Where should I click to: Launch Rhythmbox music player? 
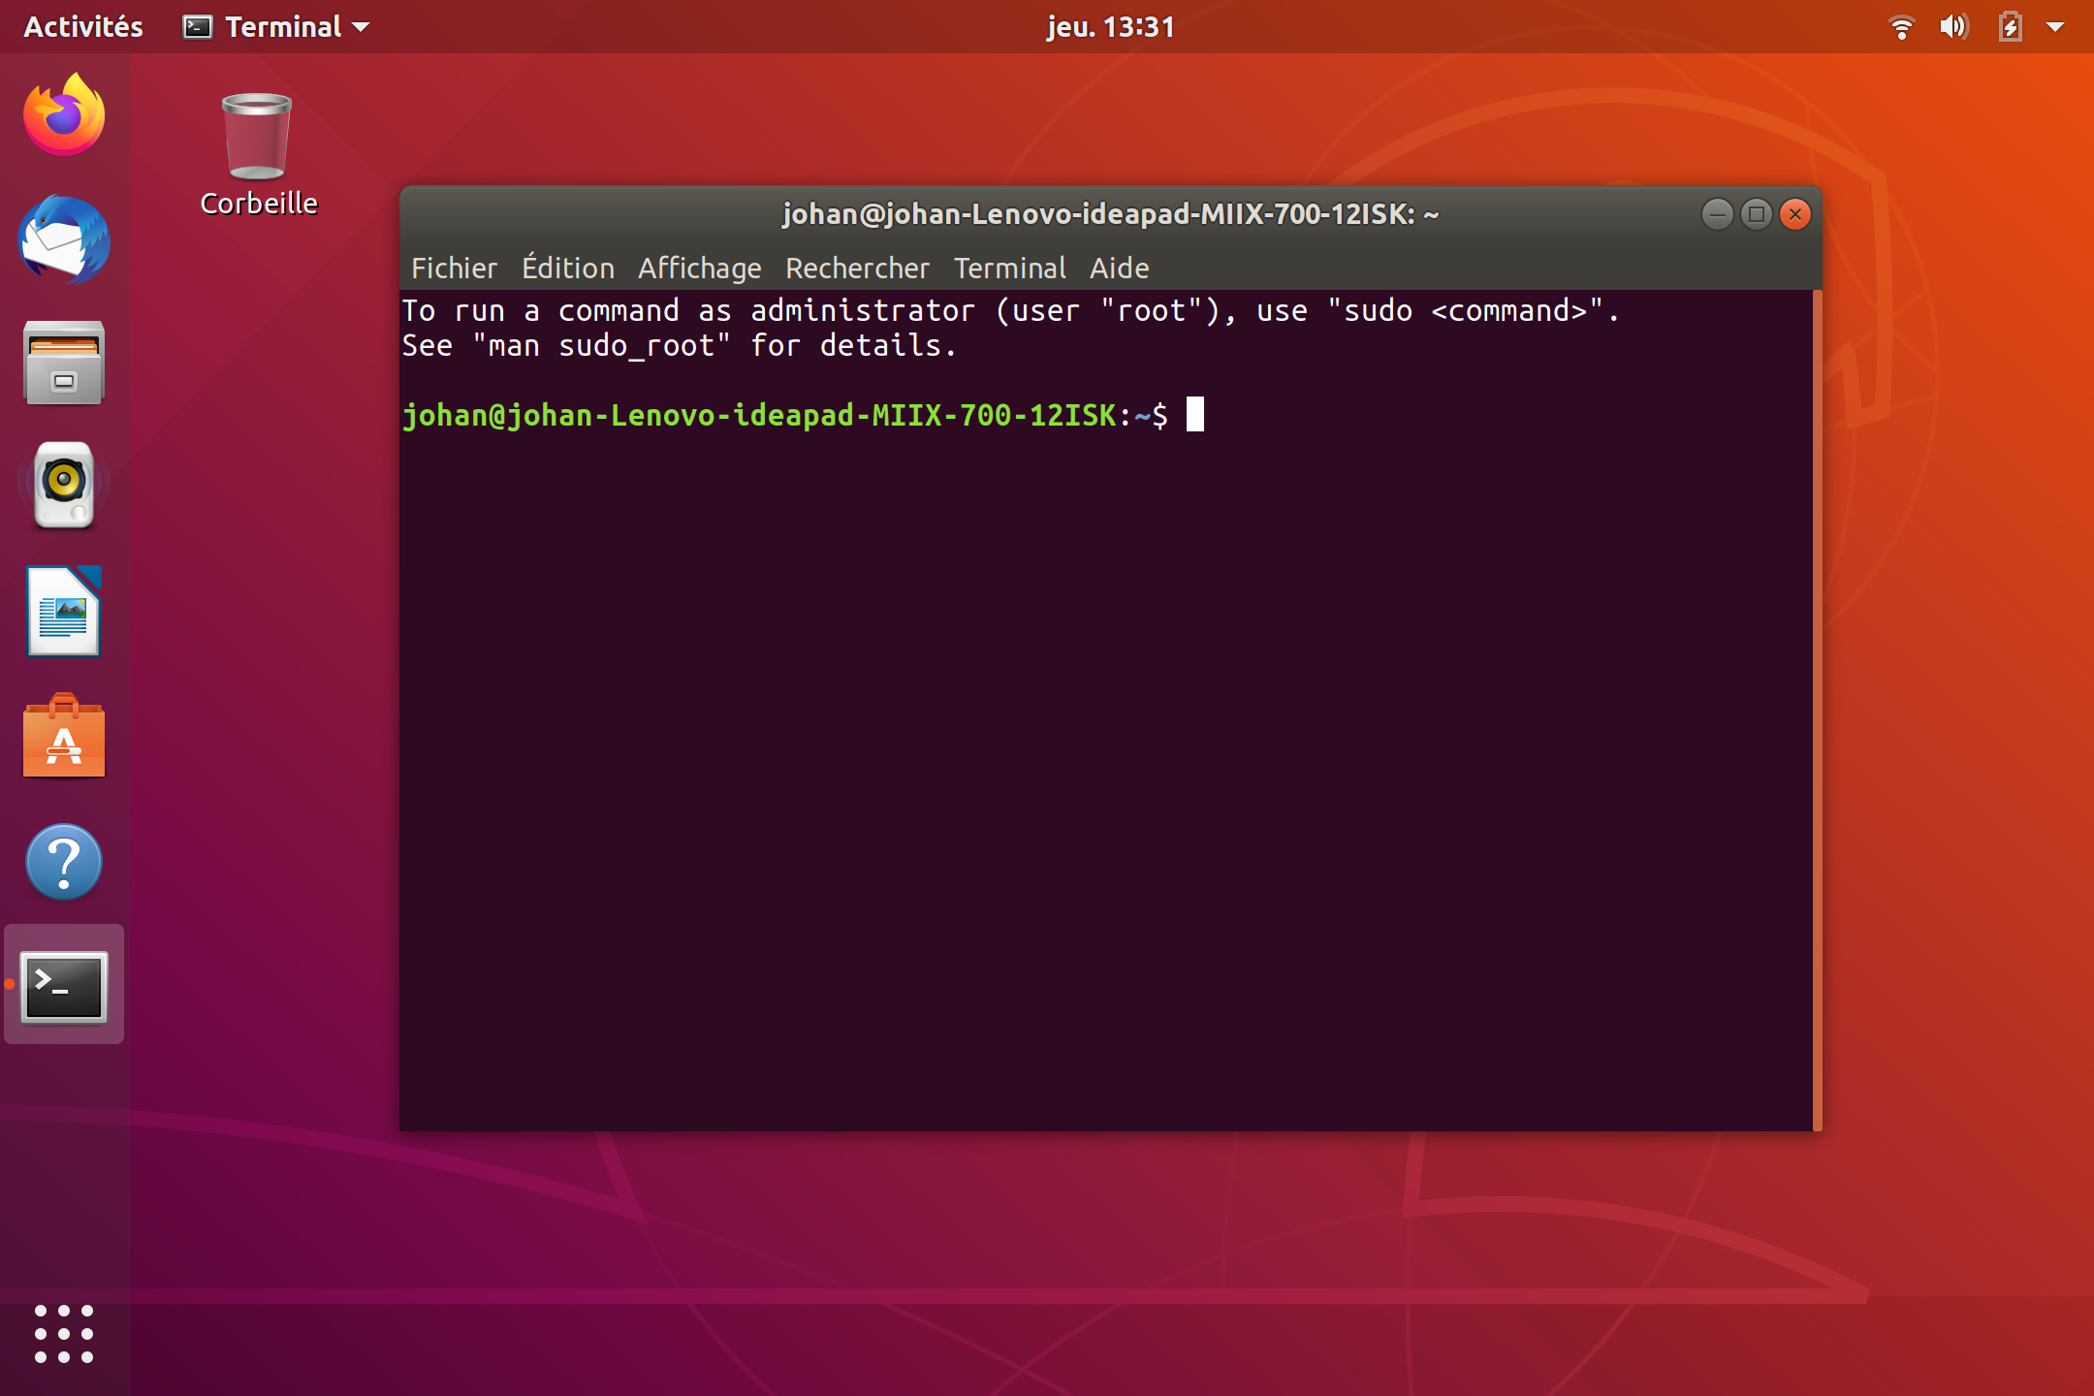pyautogui.click(x=63, y=488)
